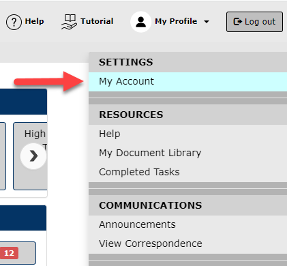The image size is (287, 266).
Task: Click the Tutorial text link
Action: [x=97, y=21]
